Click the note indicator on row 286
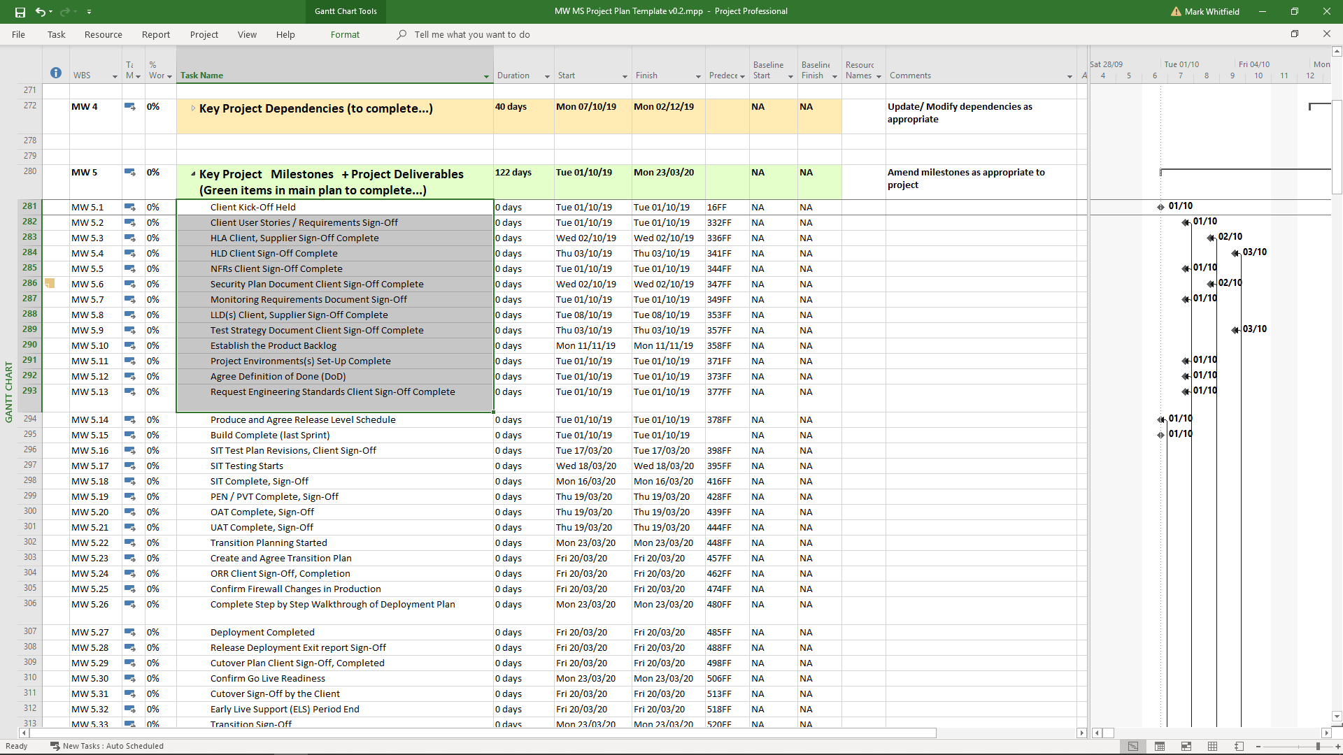 point(50,284)
